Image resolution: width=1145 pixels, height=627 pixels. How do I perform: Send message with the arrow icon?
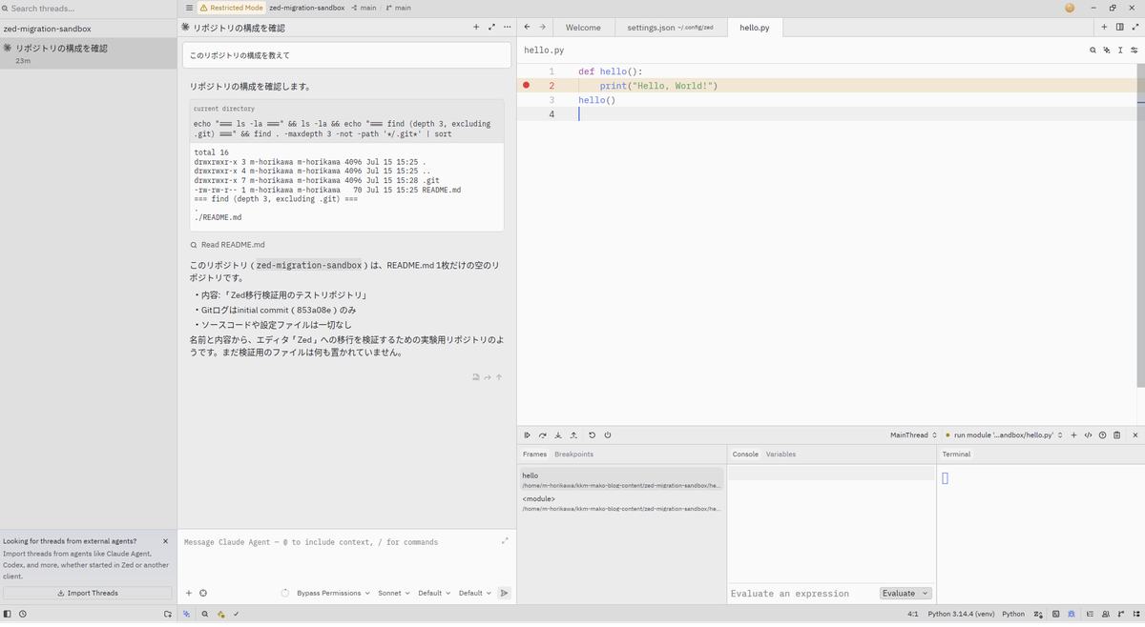pyautogui.click(x=504, y=593)
